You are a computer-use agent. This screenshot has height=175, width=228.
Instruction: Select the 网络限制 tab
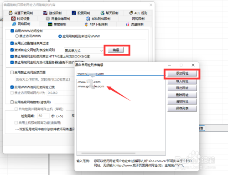[21, 24]
